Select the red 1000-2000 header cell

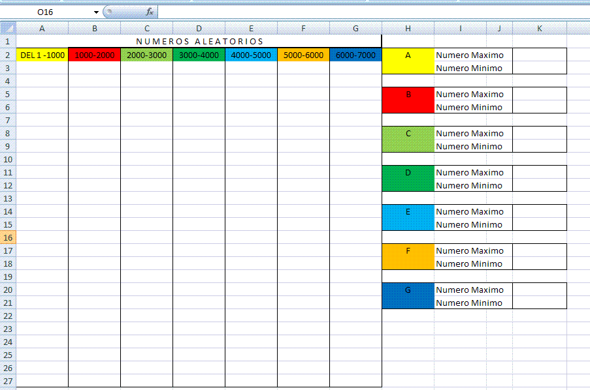pyautogui.click(x=95, y=55)
